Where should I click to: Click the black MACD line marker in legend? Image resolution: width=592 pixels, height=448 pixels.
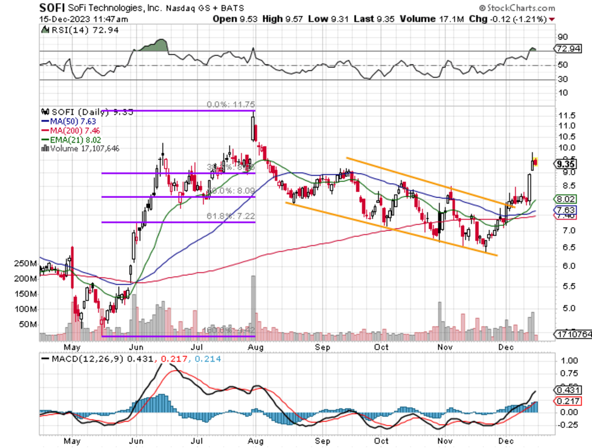coord(45,359)
